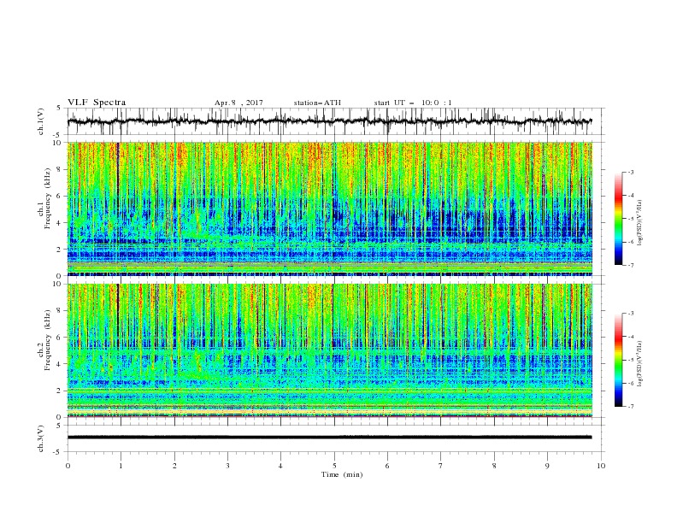Select the ch.1 colorbar "log(PSD)(V²/Hz)" label
677x523 pixels.
(639, 223)
